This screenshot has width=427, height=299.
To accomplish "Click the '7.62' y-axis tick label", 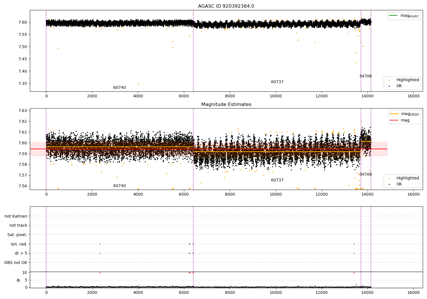I will click(x=23, y=121).
